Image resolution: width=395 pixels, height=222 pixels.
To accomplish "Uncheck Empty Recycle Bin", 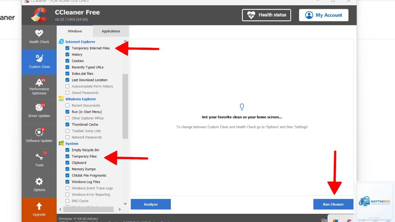I will tap(67, 150).
